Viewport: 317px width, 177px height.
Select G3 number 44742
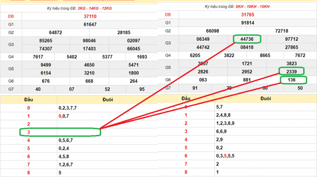coord(203,47)
